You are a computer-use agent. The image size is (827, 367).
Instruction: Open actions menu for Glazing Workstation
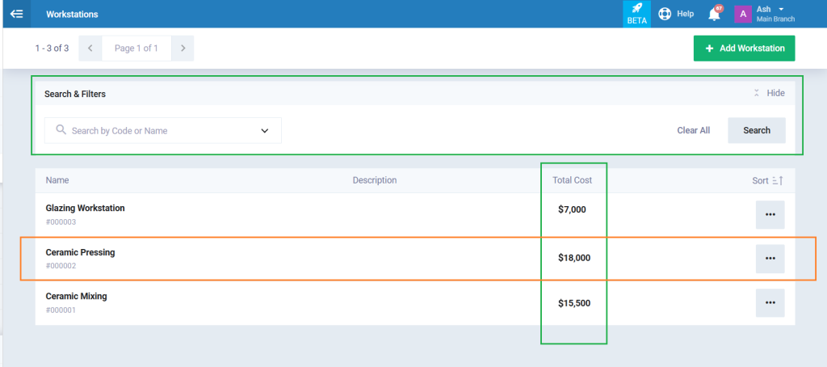[770, 214]
